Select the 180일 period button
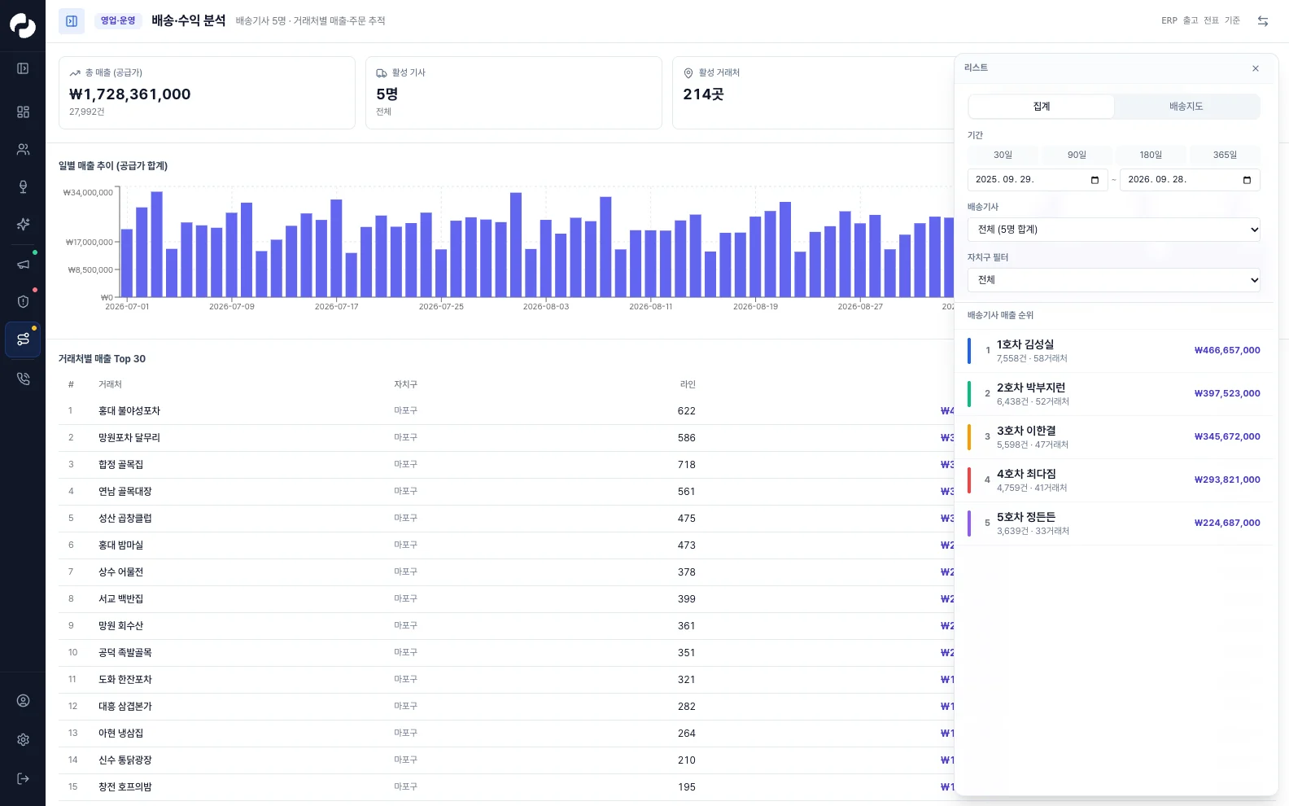 pos(1151,155)
